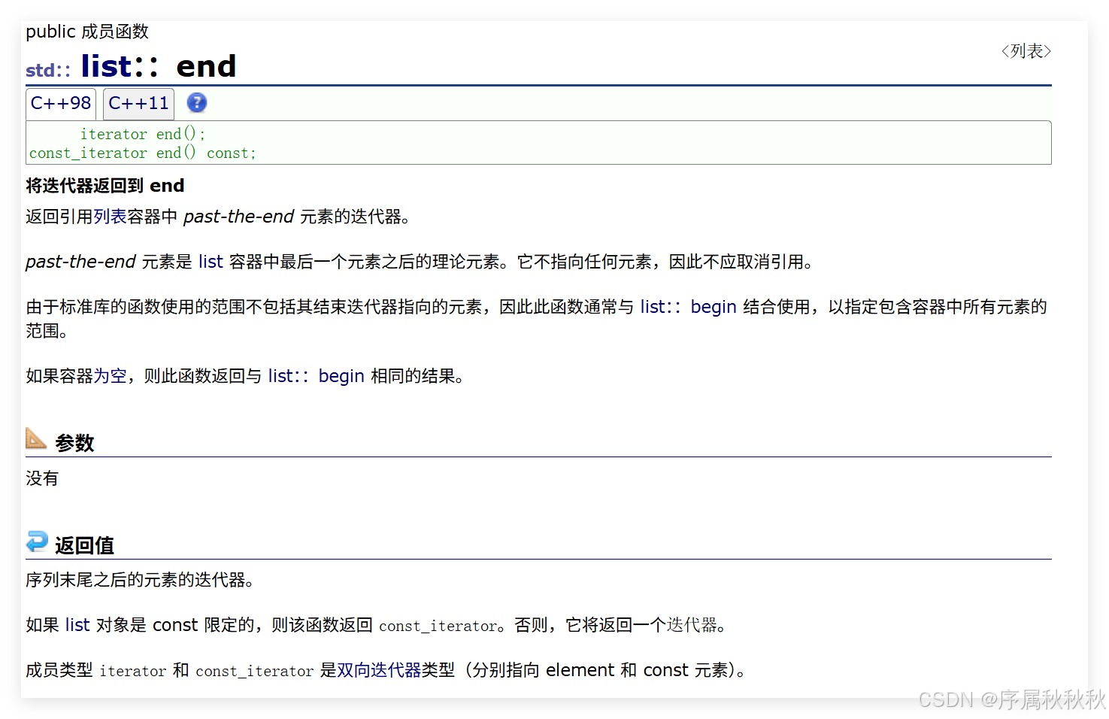Click the list link in 如果 list 对象是

[77, 625]
